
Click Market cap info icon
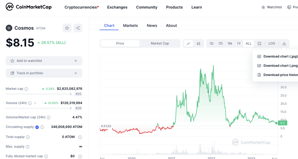click(x=27, y=89)
